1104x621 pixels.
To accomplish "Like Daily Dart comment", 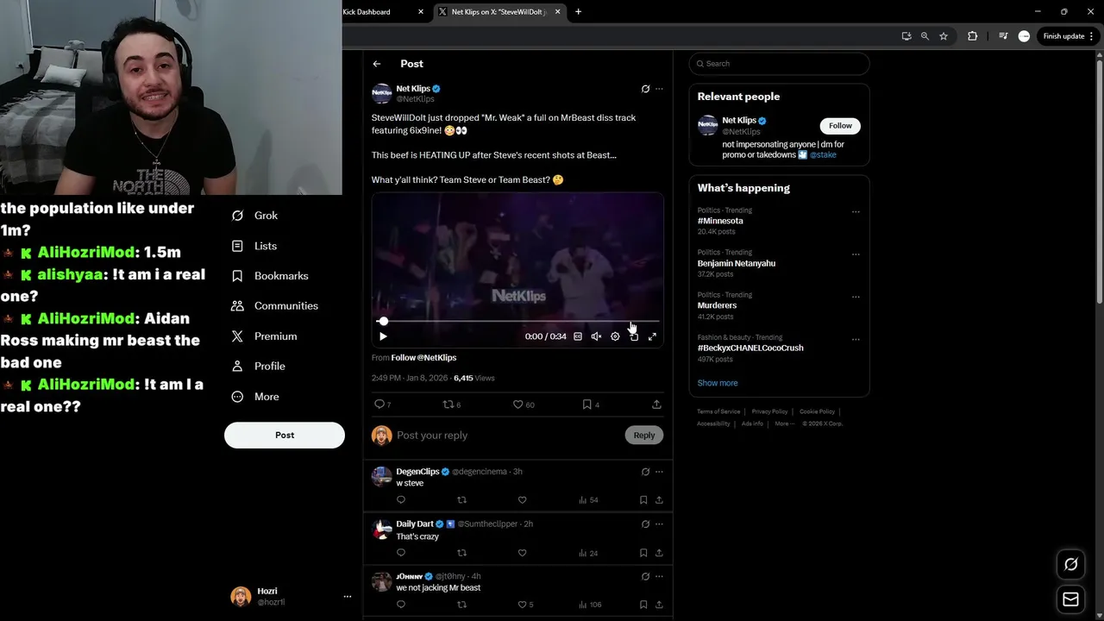I will 522,553.
